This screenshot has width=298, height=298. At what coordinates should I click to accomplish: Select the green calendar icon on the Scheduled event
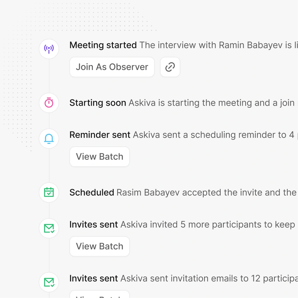pyautogui.click(x=49, y=192)
